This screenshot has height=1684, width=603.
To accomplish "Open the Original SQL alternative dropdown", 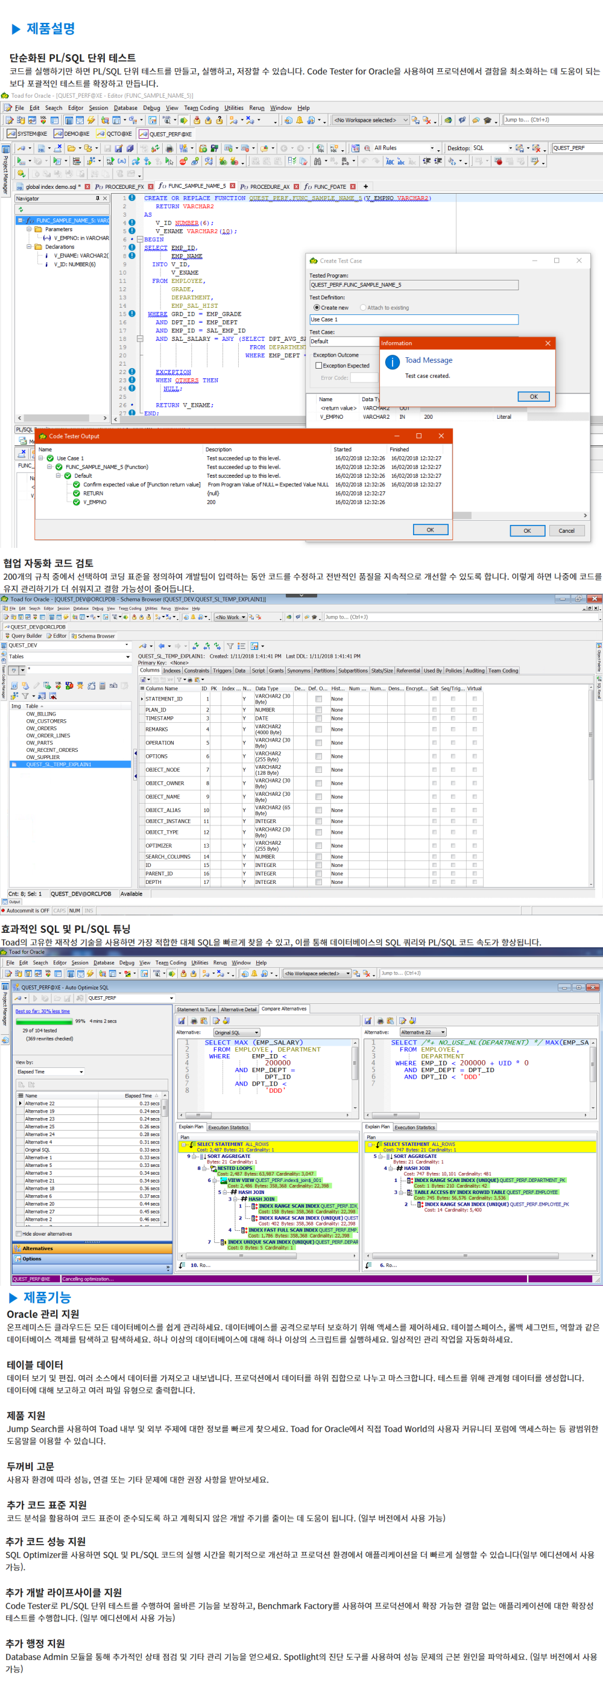I will click(x=256, y=1032).
